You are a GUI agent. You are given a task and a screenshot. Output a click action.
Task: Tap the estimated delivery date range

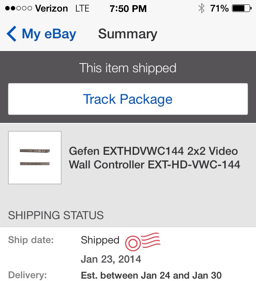coord(151,275)
